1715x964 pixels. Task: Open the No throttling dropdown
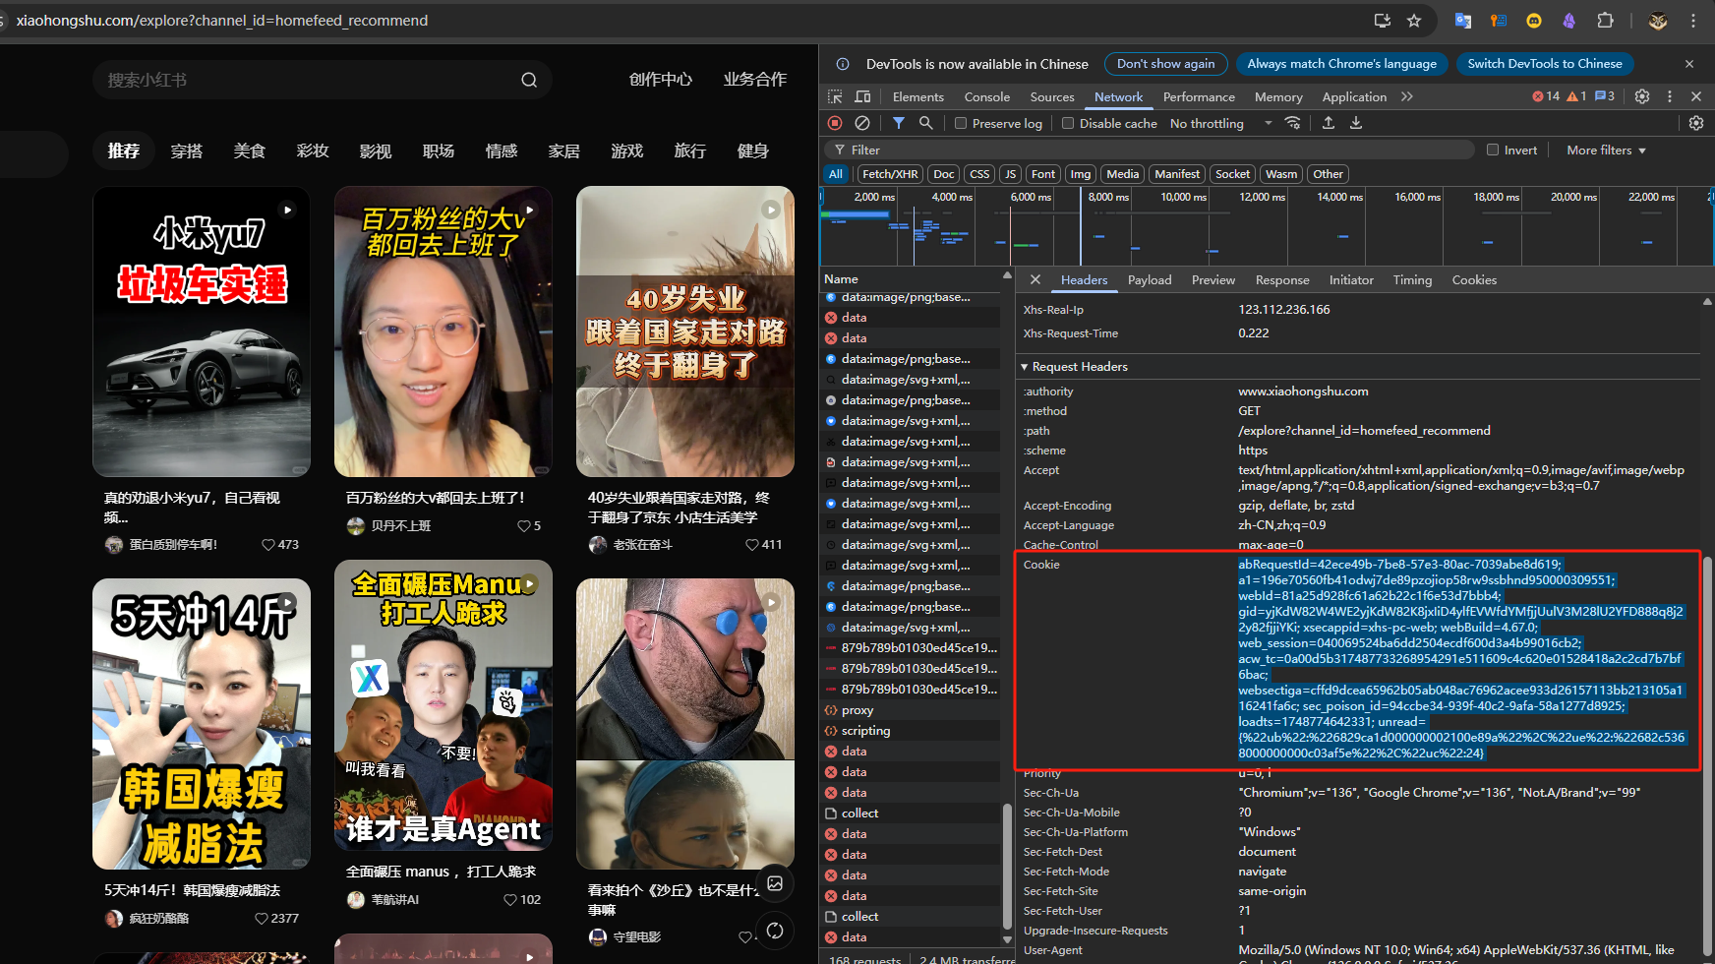[1219, 123]
